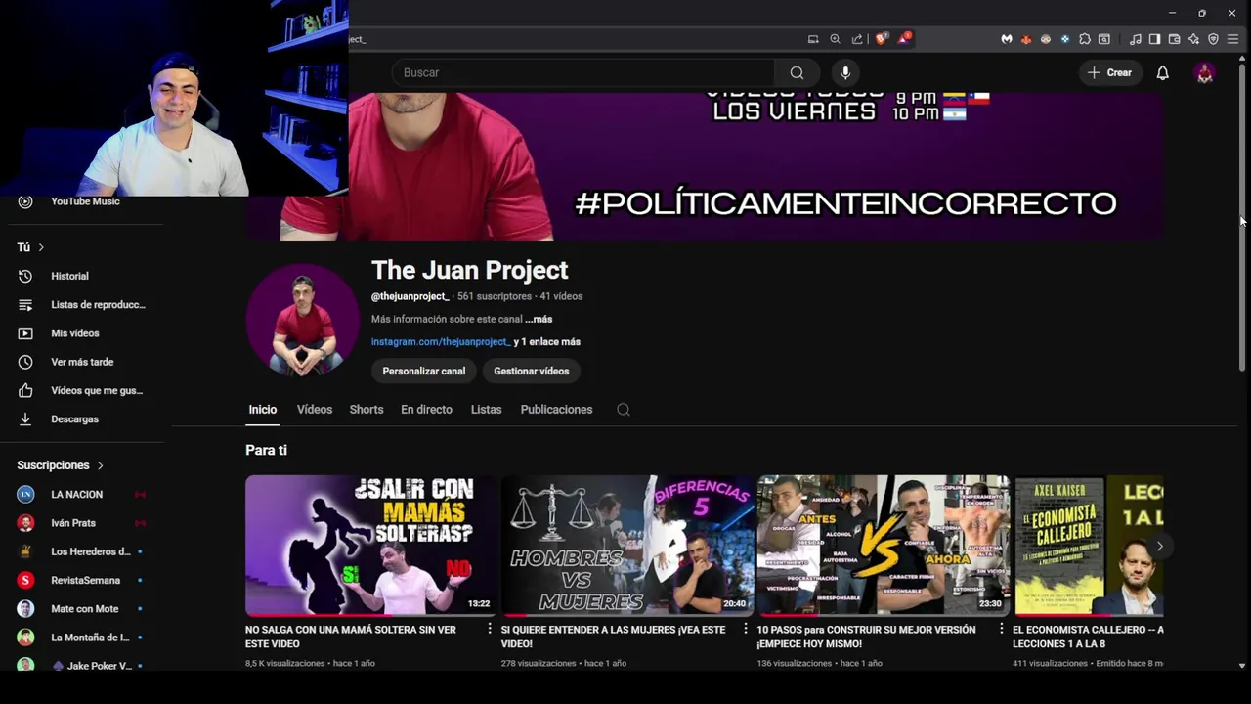
Task: Expand Suscripciones section chevron
Action: [100, 465]
